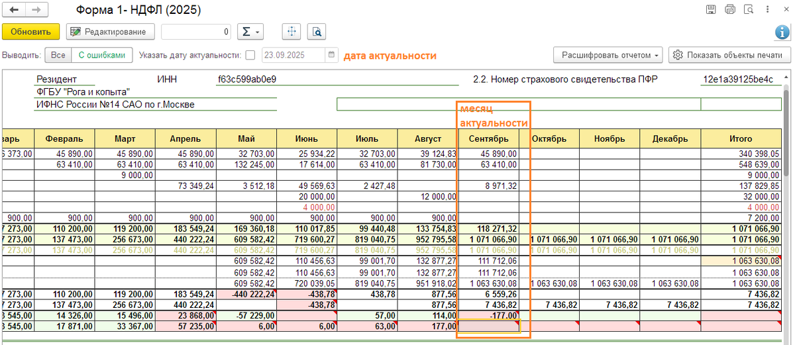Screen dimensions: 795x345
Task: Click the 340 398,05 total cell
Action: (x=741, y=153)
